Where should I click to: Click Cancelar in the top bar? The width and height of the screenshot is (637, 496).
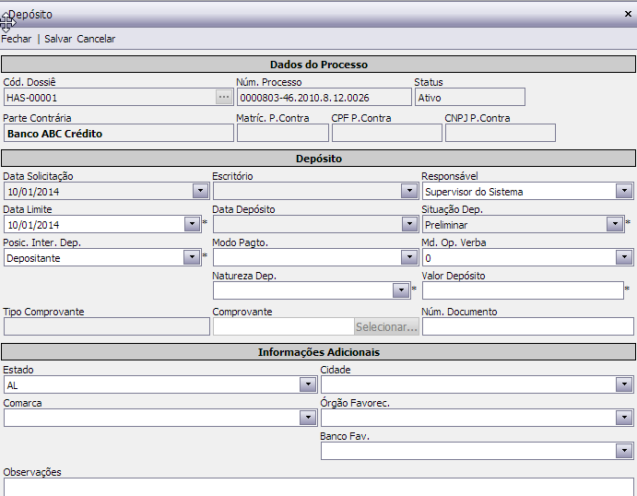click(x=96, y=39)
